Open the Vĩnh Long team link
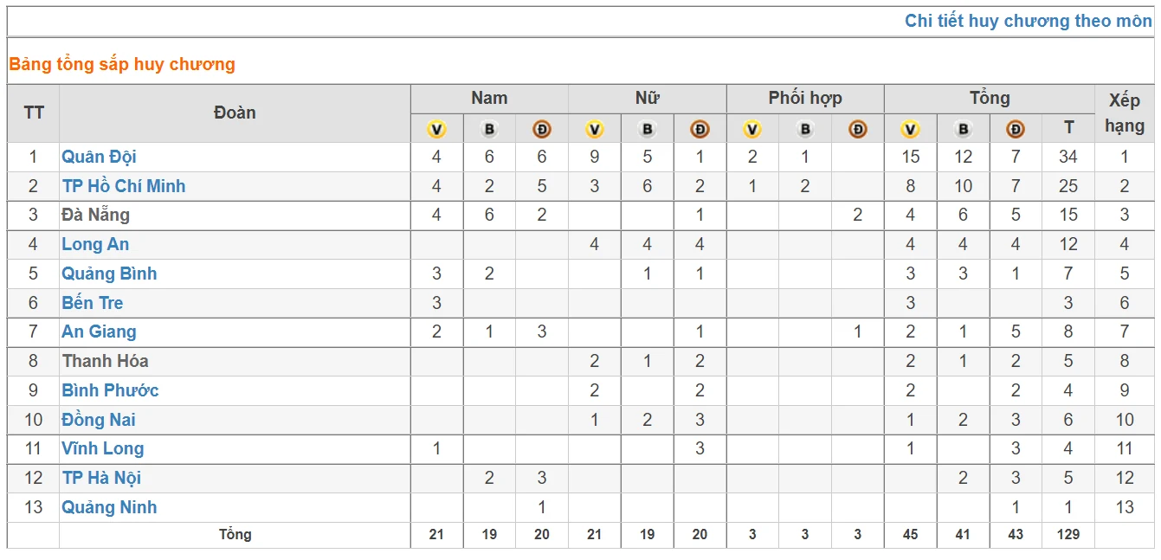The image size is (1161, 560). tap(103, 448)
